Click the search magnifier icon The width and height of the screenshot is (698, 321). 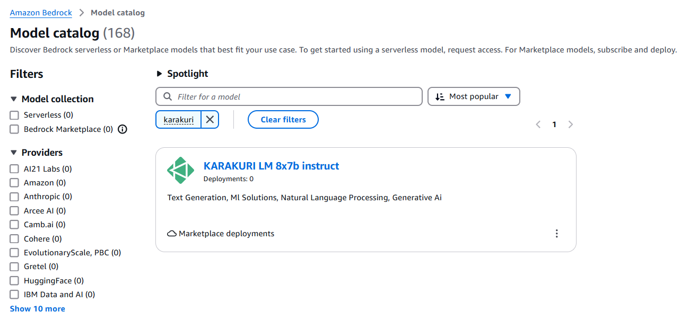click(x=168, y=96)
